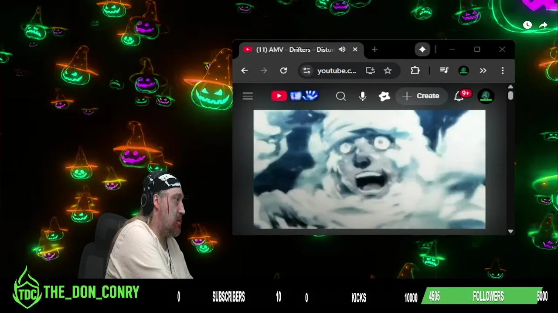
Task: Click the page scroll-down arrow
Action: pos(510,232)
